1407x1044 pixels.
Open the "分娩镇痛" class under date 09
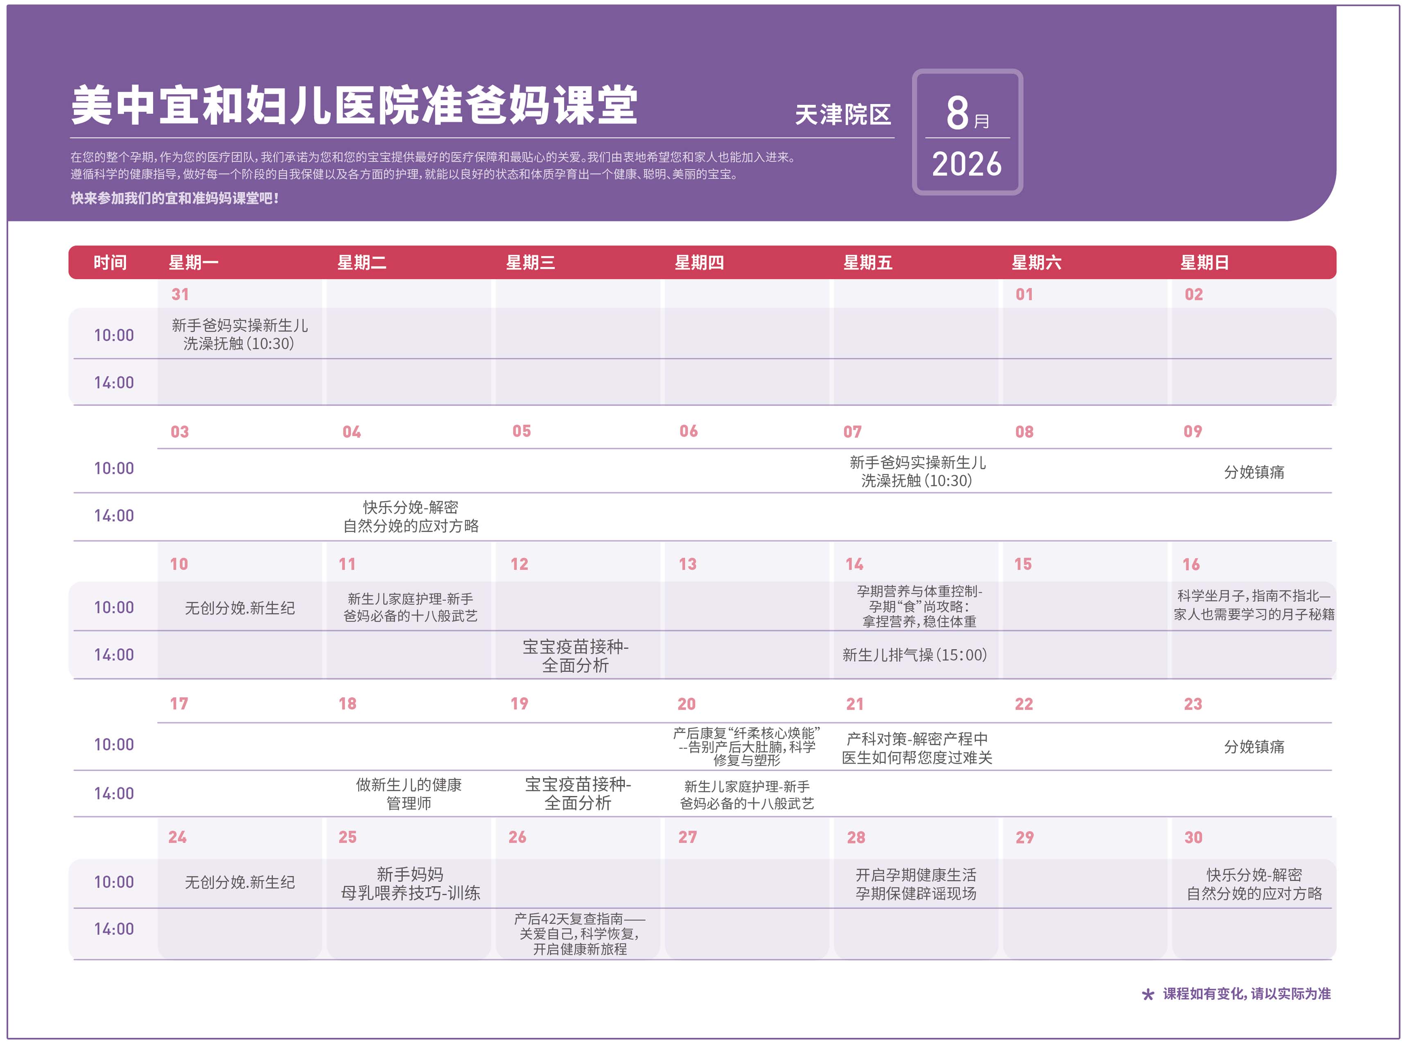click(1253, 472)
